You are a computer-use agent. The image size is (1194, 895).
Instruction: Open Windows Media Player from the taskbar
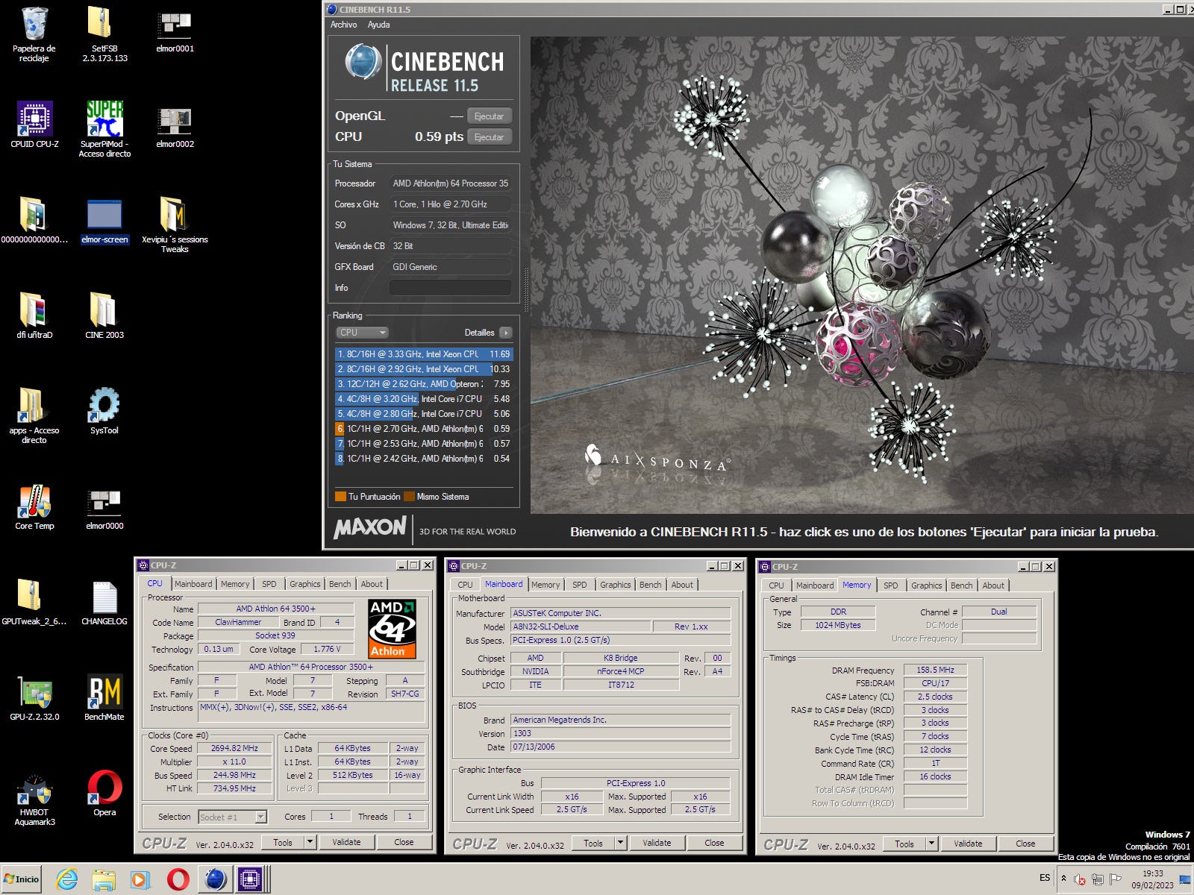coord(140,879)
